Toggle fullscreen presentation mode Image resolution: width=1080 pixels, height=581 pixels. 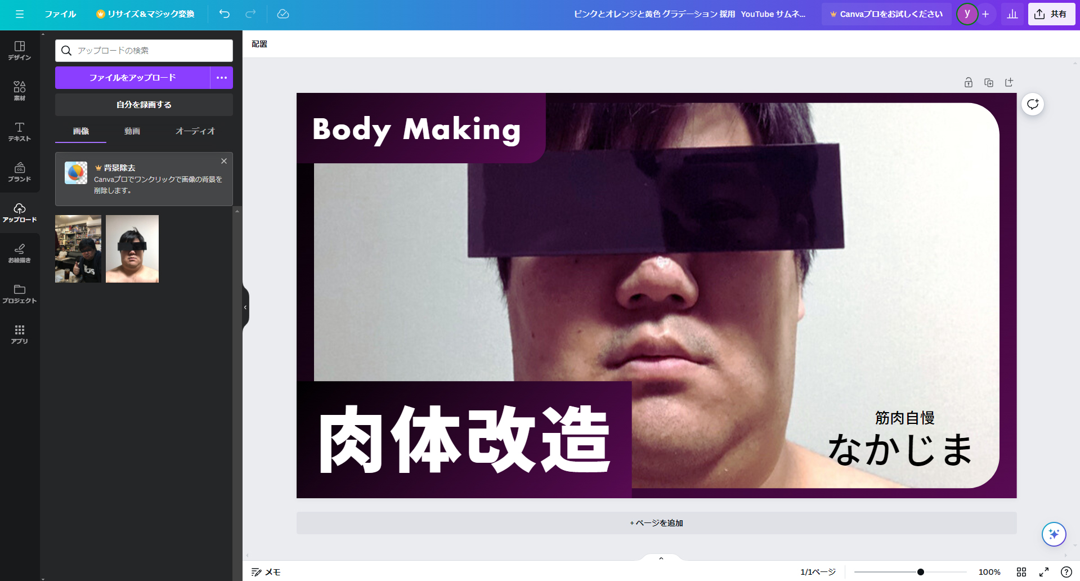click(x=1044, y=572)
